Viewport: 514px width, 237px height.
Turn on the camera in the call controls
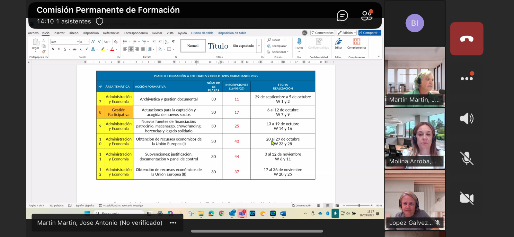point(466,198)
